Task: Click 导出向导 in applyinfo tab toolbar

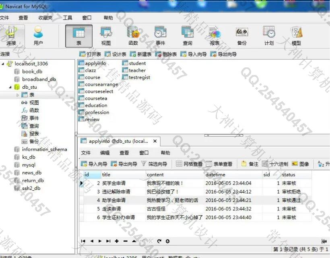Action: (x=124, y=164)
